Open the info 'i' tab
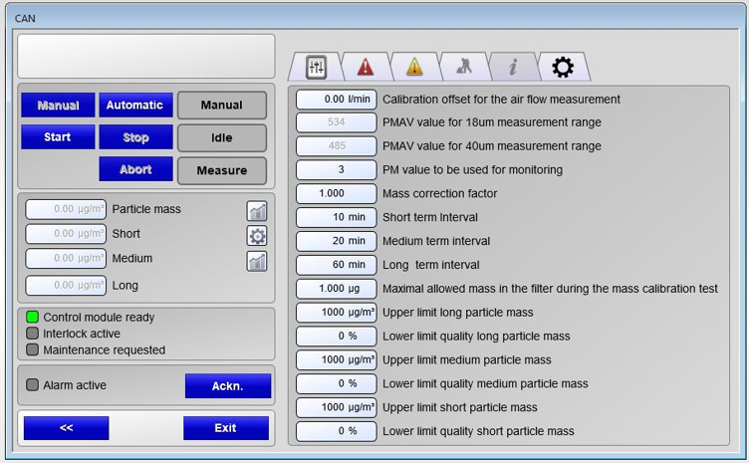 (513, 67)
